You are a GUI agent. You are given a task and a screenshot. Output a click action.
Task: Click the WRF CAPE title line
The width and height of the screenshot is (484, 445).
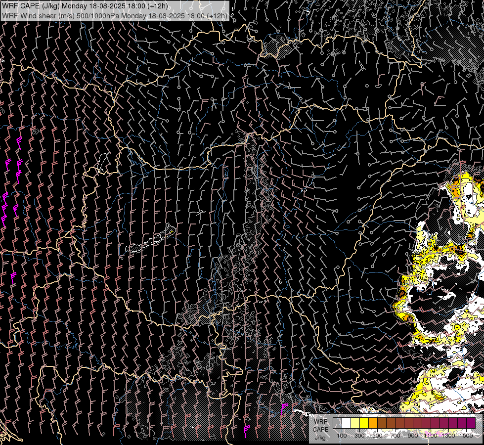tap(85, 6)
